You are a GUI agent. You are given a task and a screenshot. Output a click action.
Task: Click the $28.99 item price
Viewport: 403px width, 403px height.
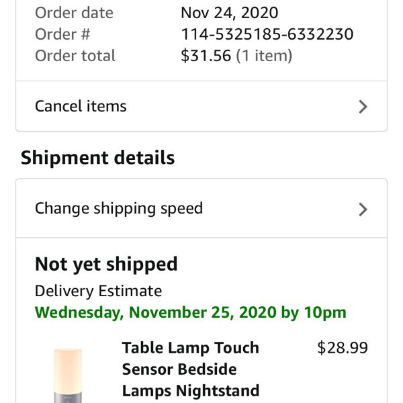coord(343,348)
